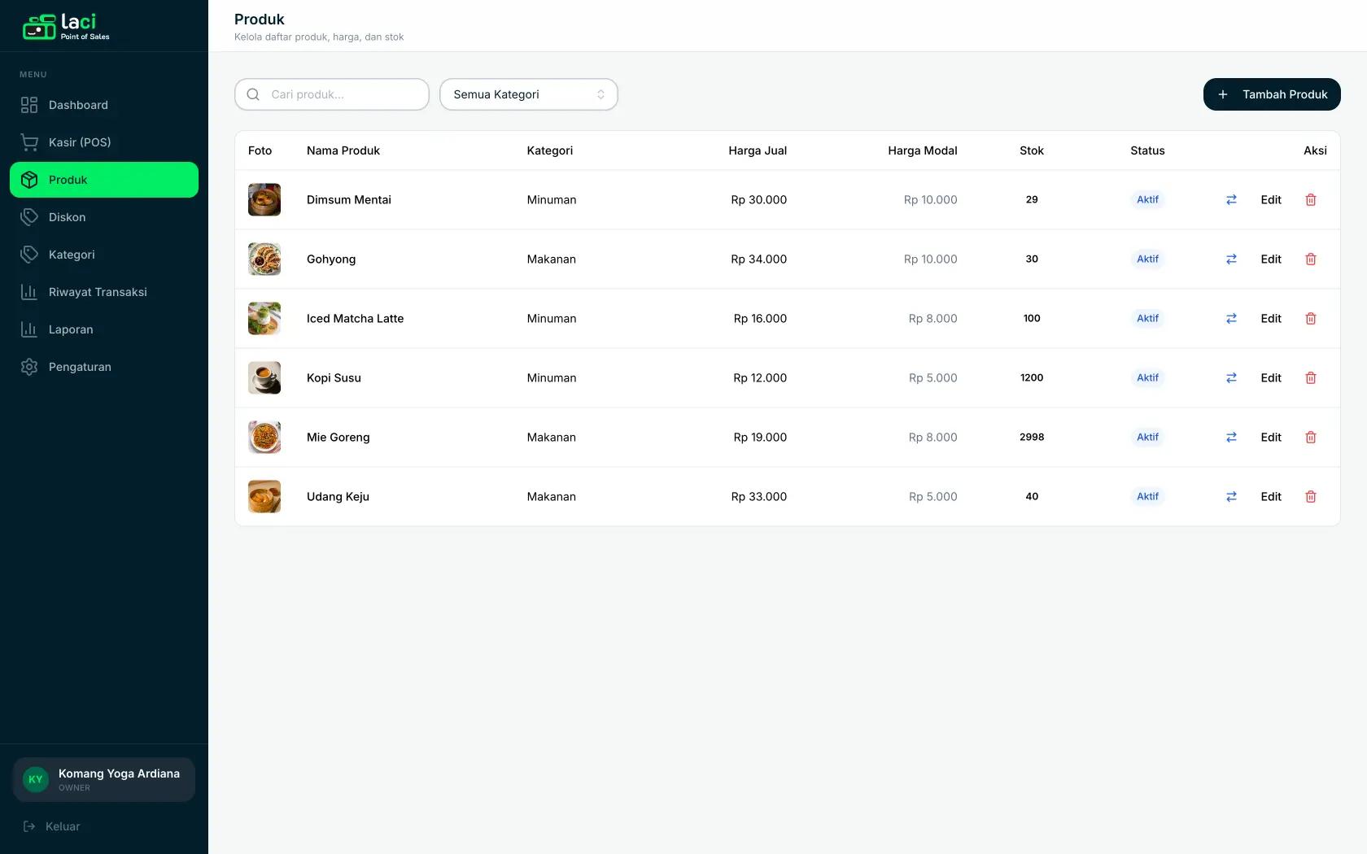The width and height of the screenshot is (1367, 854).
Task: Click price Rp 34.000 for Gohyong
Action: (x=758, y=259)
